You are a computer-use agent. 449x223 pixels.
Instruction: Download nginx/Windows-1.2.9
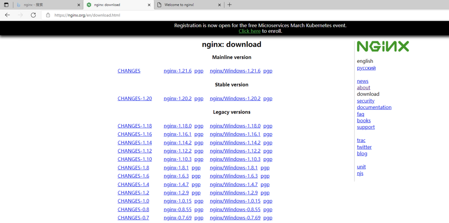tap(234, 193)
